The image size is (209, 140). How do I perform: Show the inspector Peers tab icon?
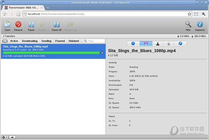coord(158,43)
